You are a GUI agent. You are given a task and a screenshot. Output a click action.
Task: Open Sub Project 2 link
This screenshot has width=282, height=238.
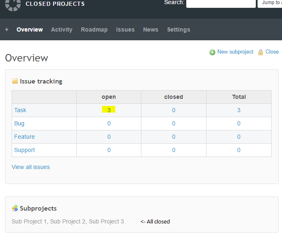click(68, 221)
